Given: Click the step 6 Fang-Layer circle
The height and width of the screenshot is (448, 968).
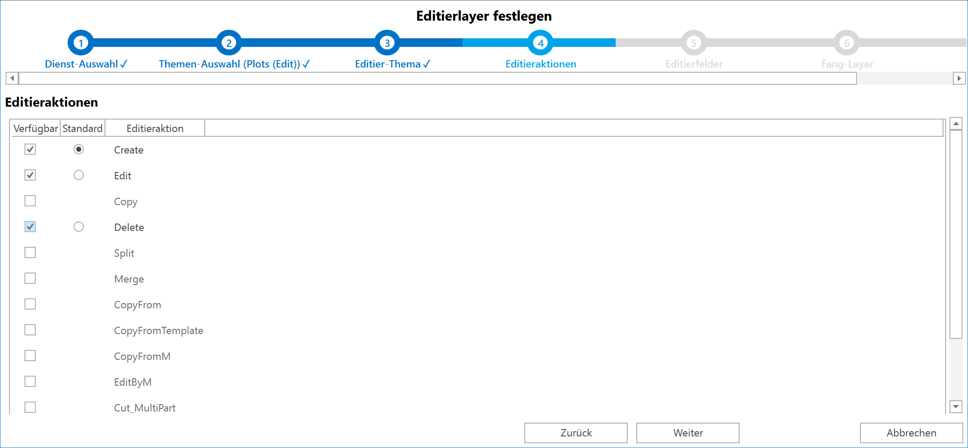Looking at the screenshot, I should click(x=847, y=42).
